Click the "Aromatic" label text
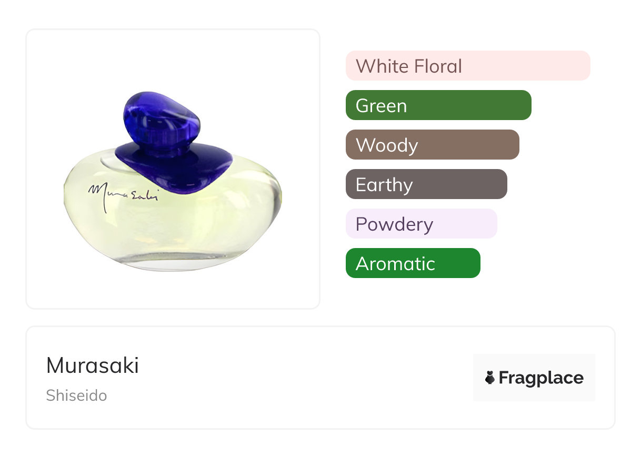Viewport: 641px width, 455px height. 395,264
